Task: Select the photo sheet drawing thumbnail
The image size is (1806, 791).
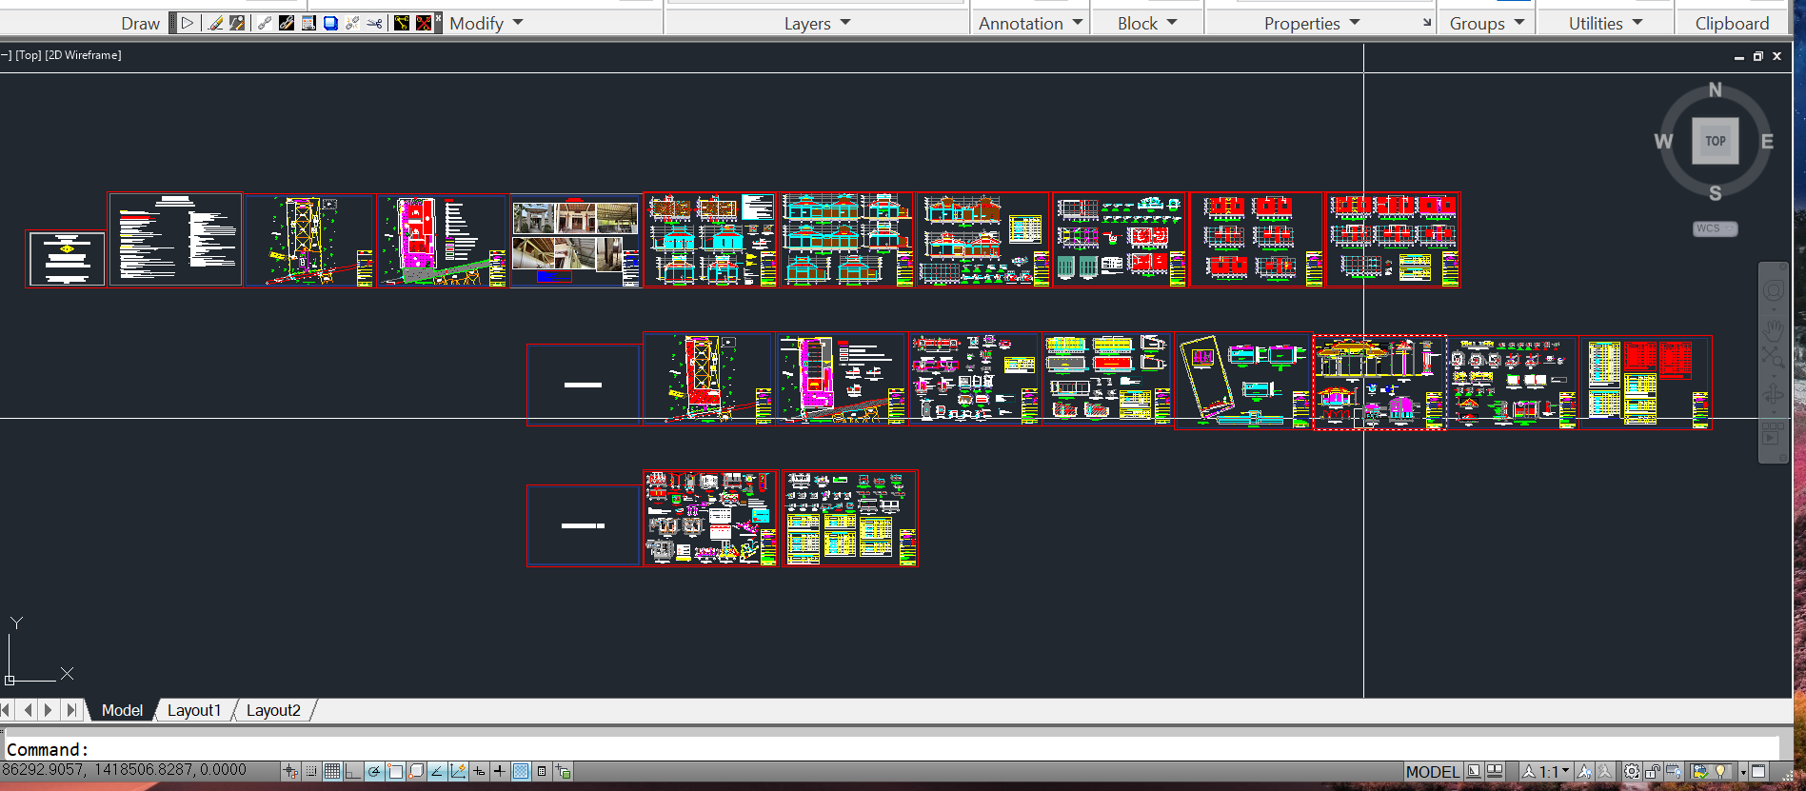Action: [575, 240]
